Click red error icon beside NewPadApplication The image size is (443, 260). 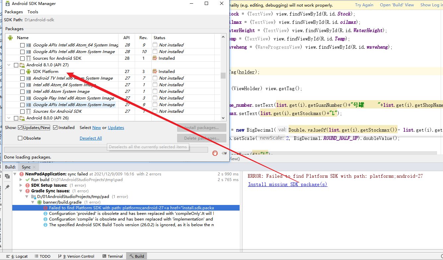pyautogui.click(x=22, y=174)
